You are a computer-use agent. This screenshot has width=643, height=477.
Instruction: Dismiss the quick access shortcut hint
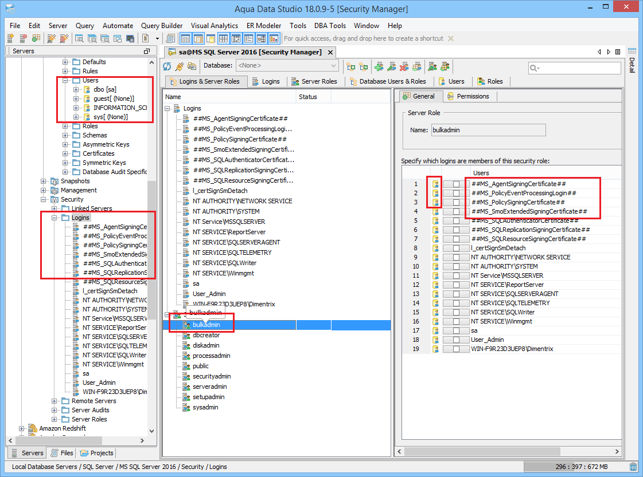coord(451,38)
